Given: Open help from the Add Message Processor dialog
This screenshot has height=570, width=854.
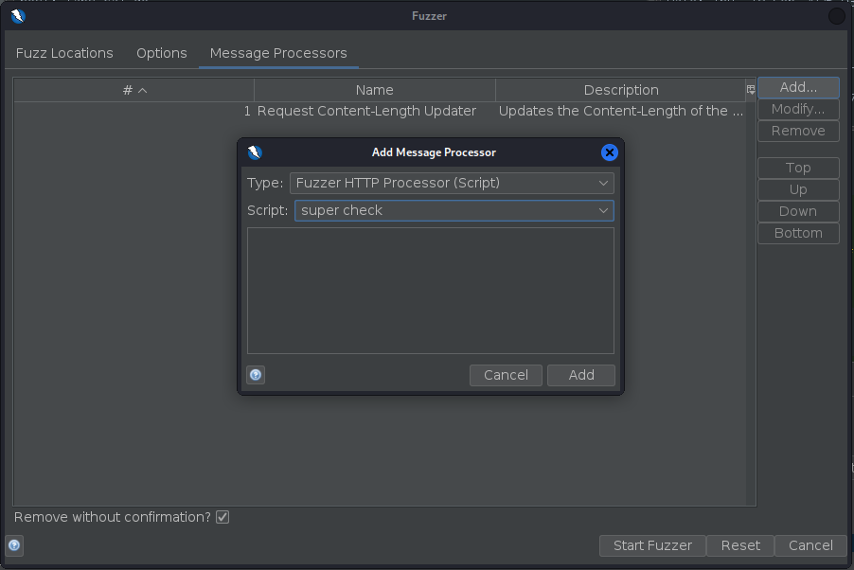Looking at the screenshot, I should point(256,375).
